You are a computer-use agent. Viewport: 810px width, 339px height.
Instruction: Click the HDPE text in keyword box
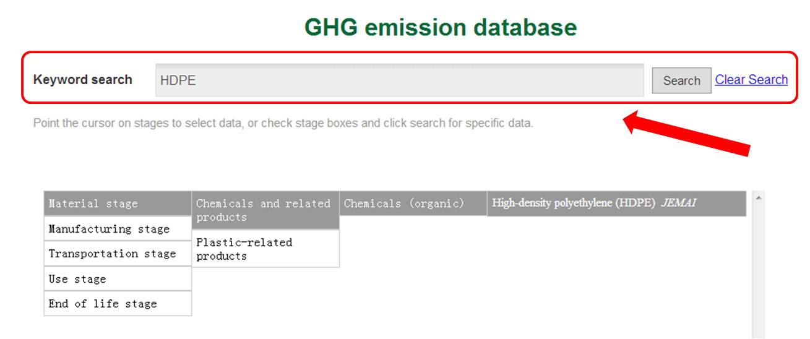point(178,80)
